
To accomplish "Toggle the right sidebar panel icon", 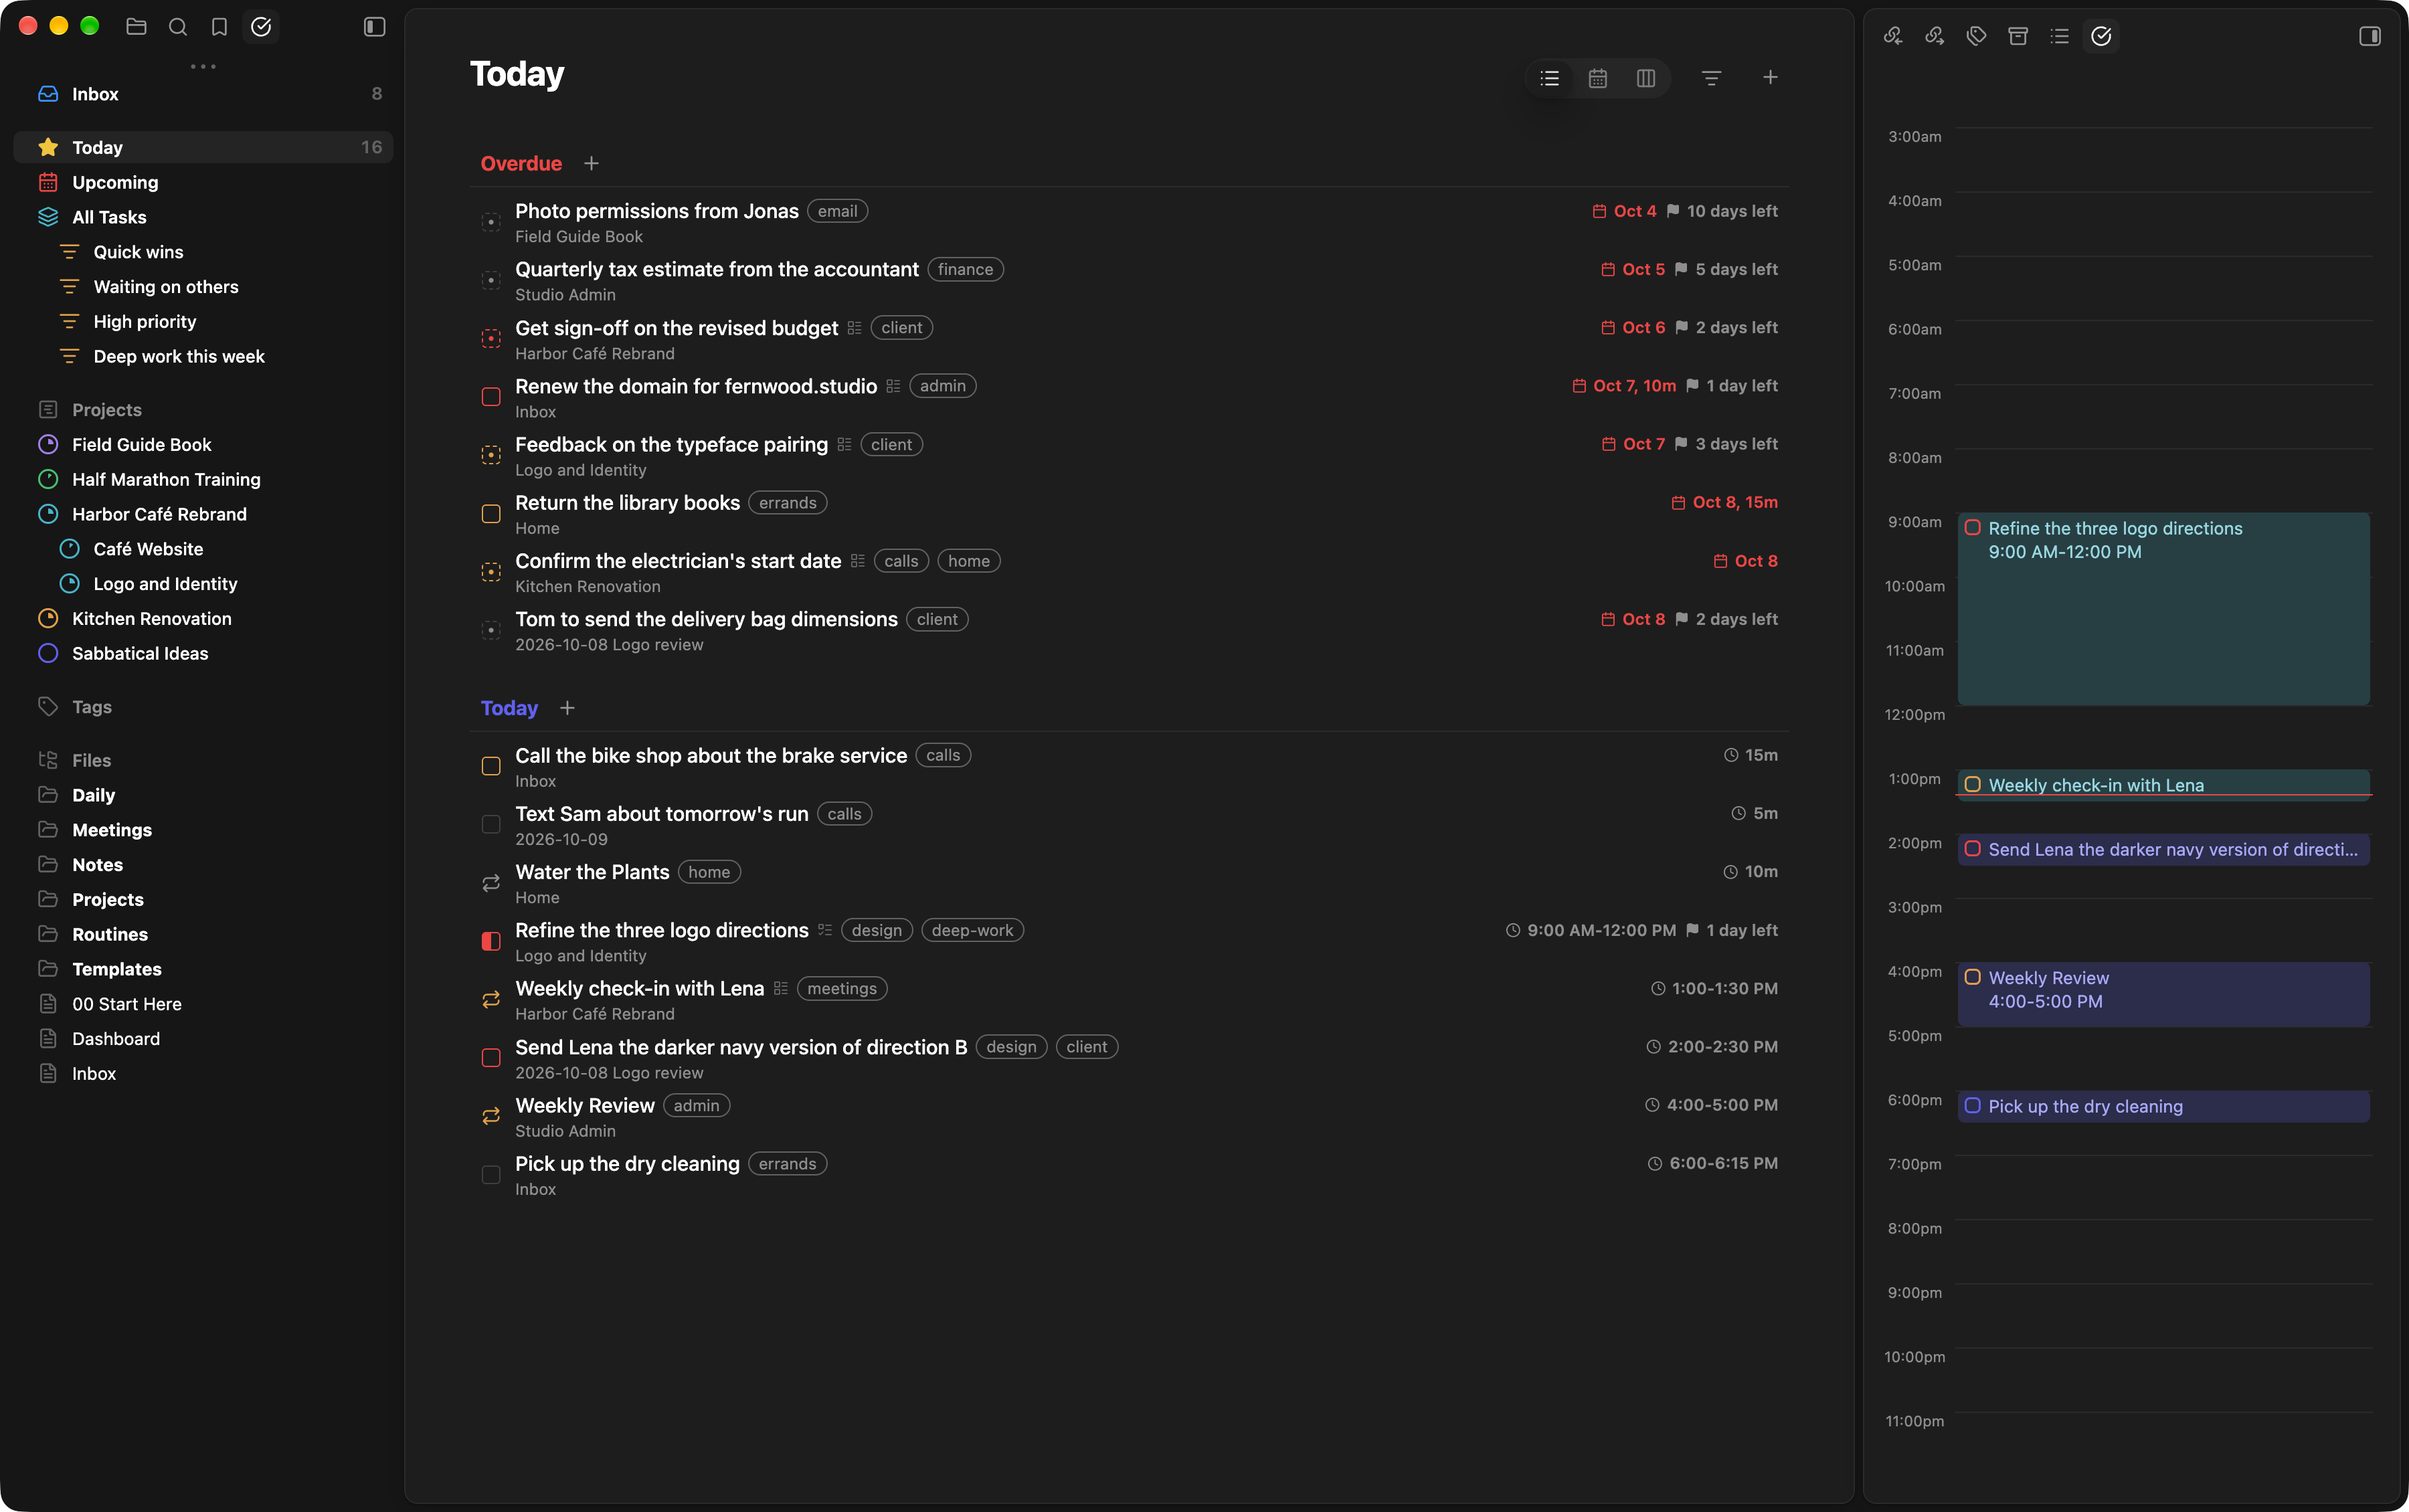I will 2369,36.
